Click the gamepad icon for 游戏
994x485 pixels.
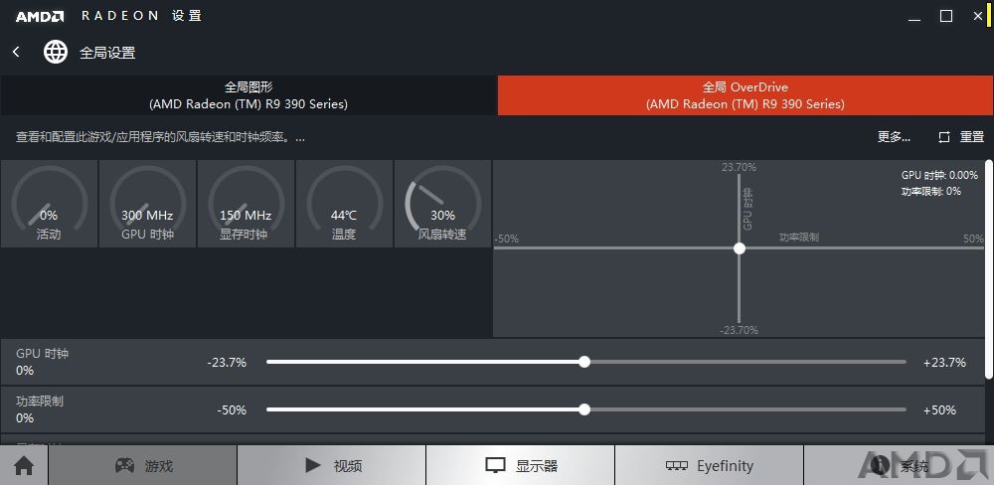124,466
